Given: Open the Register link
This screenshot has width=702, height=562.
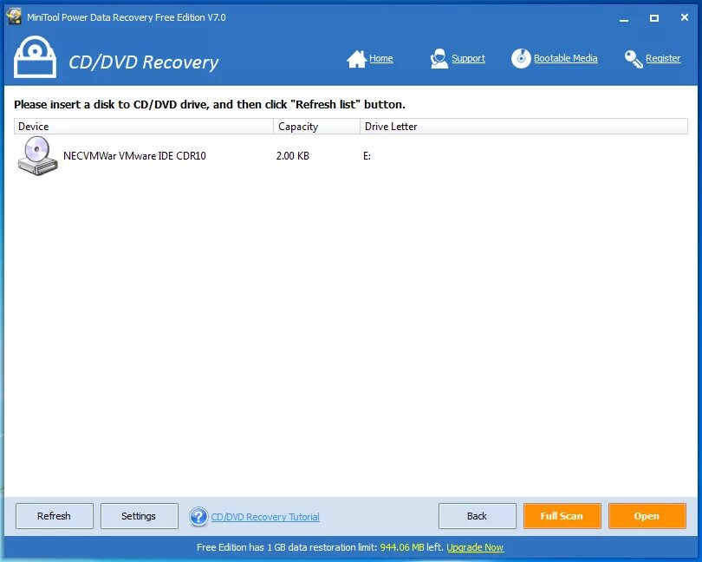Looking at the screenshot, I should [663, 58].
